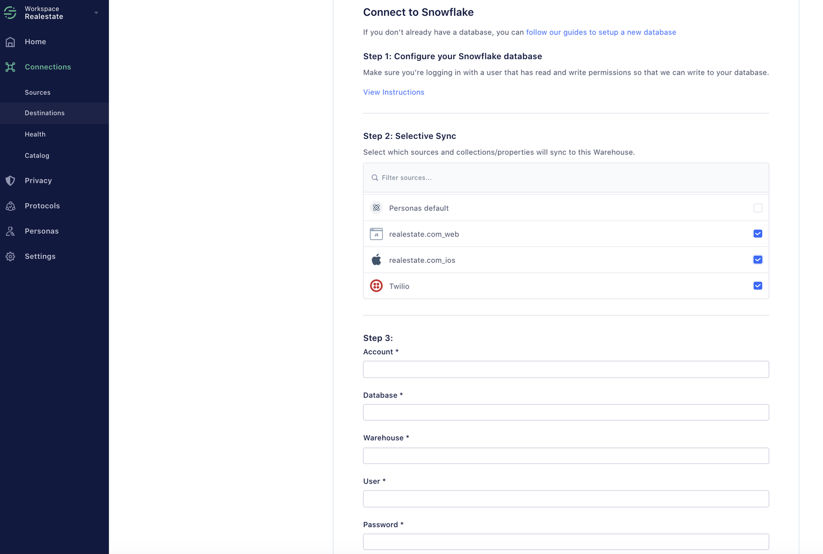Viewport: 823px width, 554px height.
Task: Uncheck the realestate.com_web source checkbox
Action: [x=758, y=234]
